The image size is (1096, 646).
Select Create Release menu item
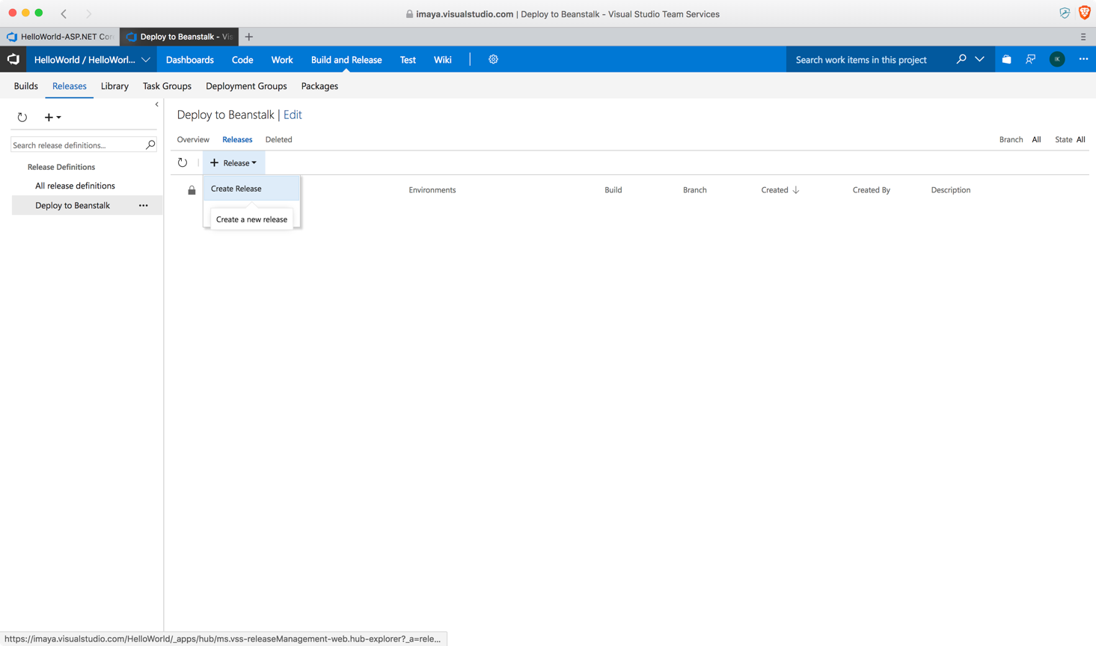pyautogui.click(x=251, y=189)
